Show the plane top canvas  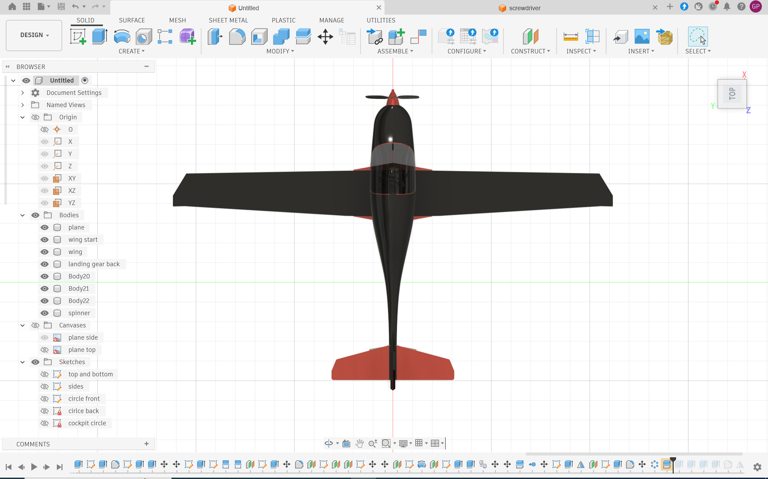pyautogui.click(x=45, y=350)
